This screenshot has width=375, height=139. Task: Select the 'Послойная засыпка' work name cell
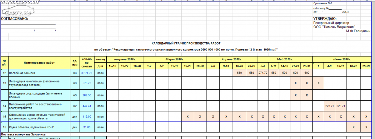point(21,73)
